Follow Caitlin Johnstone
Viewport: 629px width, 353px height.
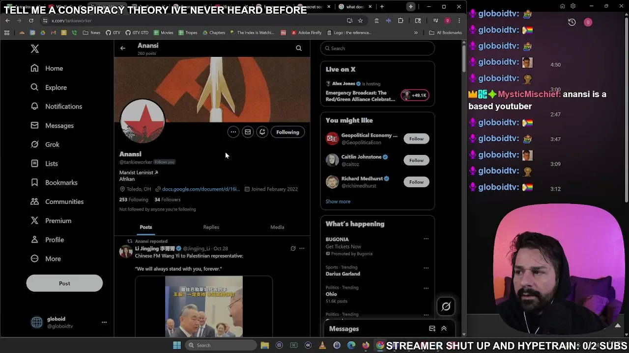[416, 160]
